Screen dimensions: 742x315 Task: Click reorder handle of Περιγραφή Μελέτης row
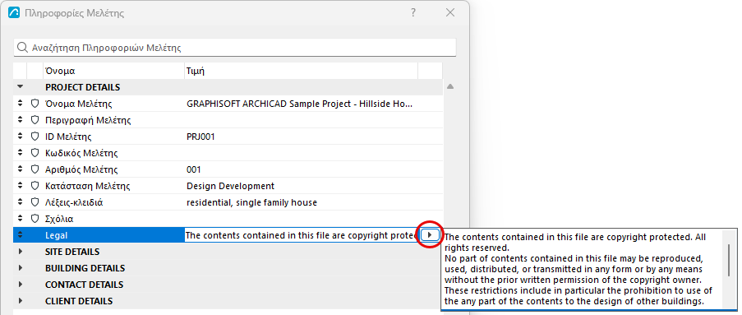click(20, 120)
